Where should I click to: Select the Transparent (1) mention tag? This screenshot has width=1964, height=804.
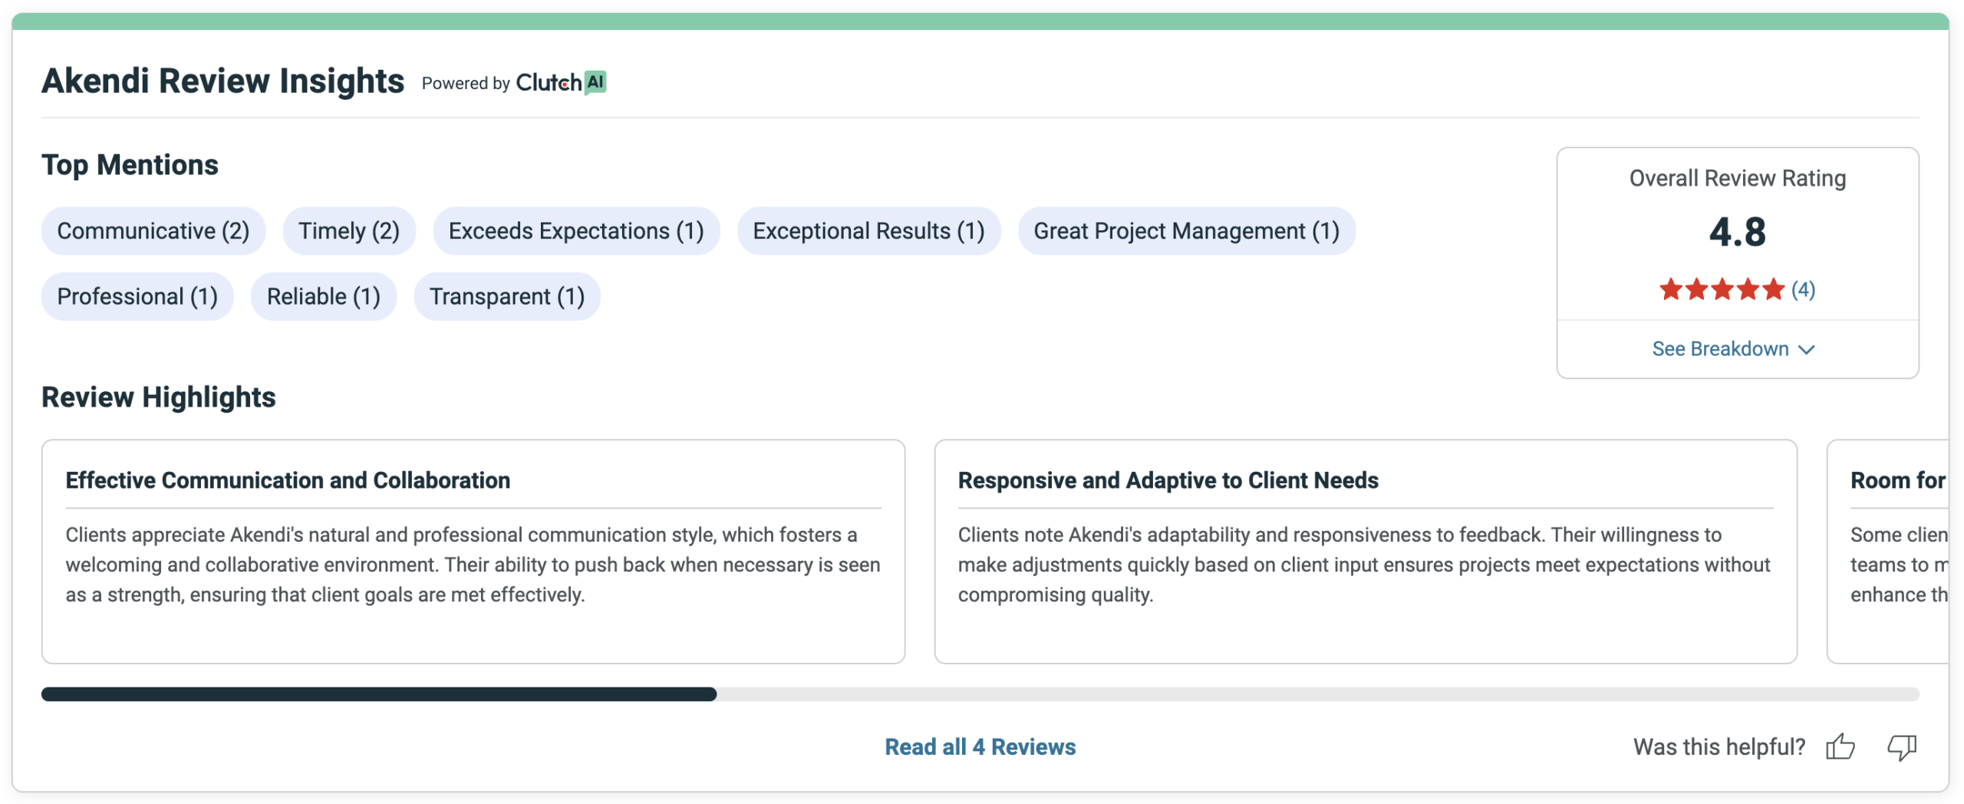[x=507, y=296]
